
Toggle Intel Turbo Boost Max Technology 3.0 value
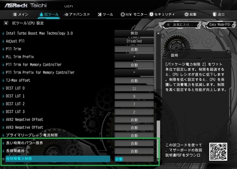pos(134,33)
